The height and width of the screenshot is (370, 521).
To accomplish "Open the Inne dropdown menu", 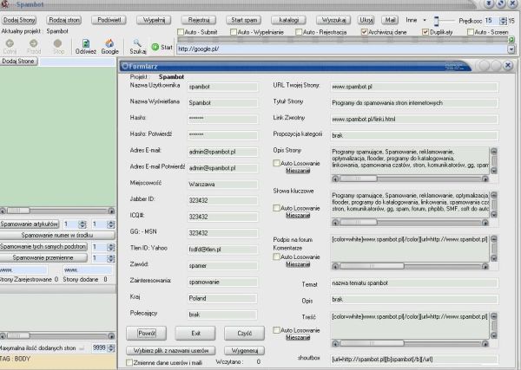I will (x=425, y=20).
